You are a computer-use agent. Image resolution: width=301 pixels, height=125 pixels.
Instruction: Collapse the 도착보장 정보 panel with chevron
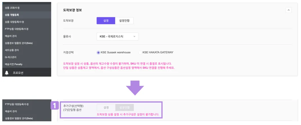coord(288,10)
